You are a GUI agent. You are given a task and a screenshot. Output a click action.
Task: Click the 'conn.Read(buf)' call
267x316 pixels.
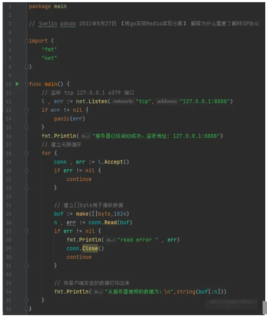tap(110, 222)
